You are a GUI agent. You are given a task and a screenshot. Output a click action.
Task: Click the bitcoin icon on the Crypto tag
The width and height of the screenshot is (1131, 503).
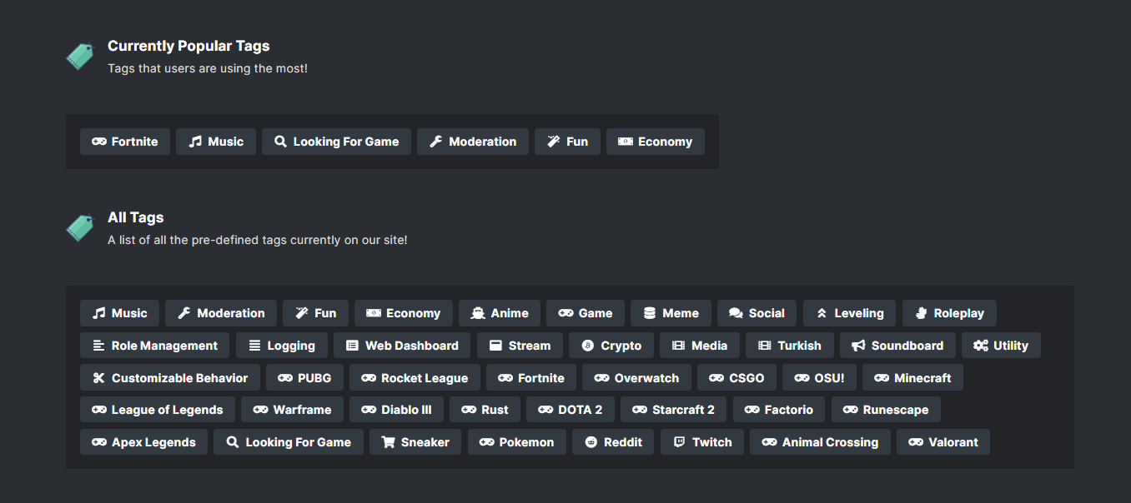coord(587,346)
